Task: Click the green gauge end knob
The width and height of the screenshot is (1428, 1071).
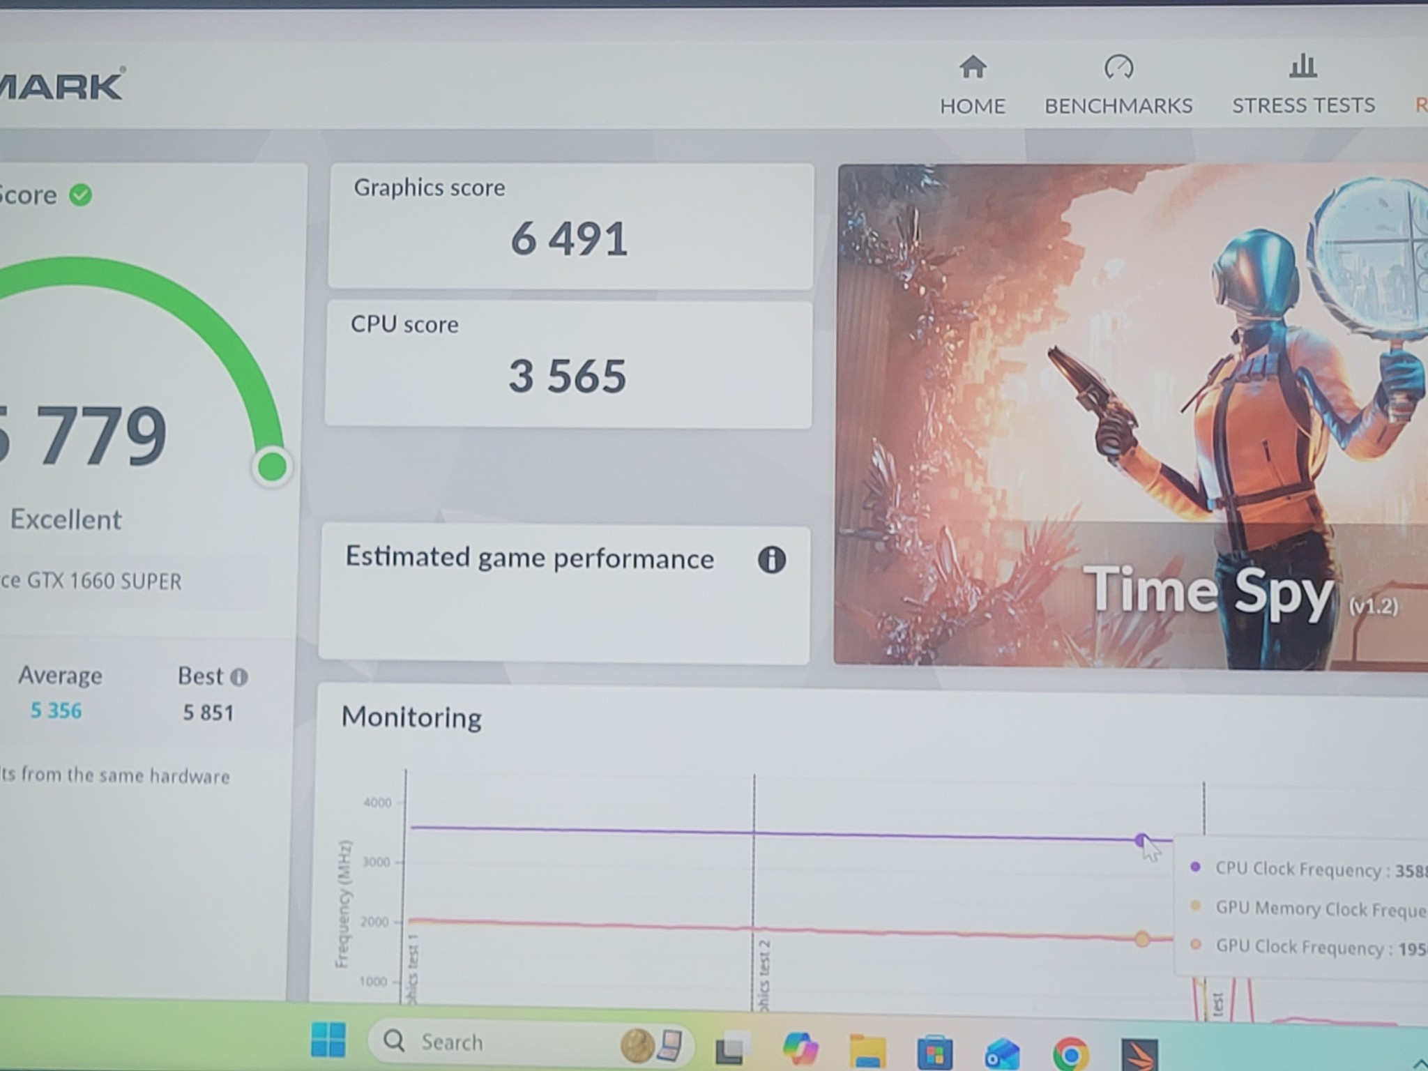Action: [x=272, y=466]
